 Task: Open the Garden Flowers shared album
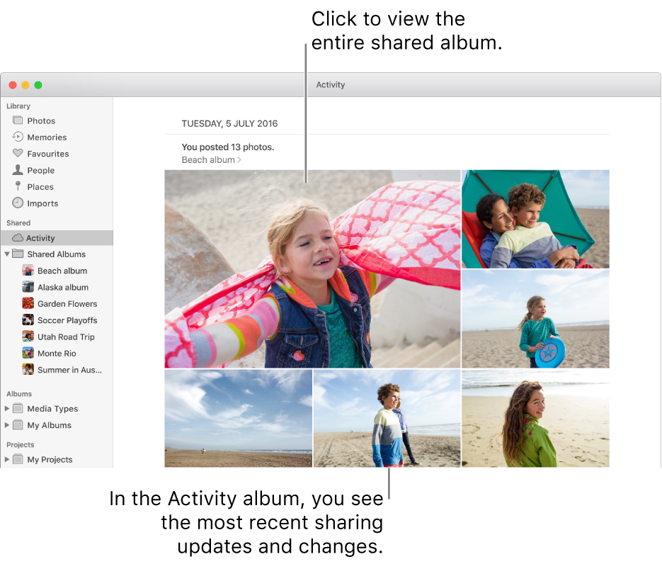[67, 303]
